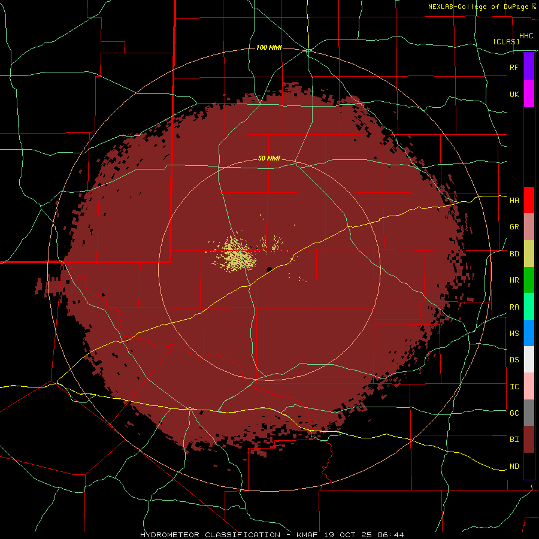This screenshot has width=539, height=539.
Task: Click the "HYDROMETEOR CLASSIFICATION" caption text
Action: point(210,535)
